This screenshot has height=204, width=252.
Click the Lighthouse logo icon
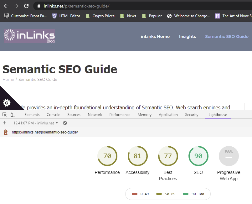coord(6,132)
